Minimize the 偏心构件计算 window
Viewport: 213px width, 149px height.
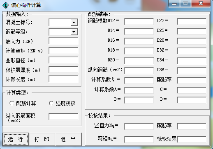tap(174, 4)
